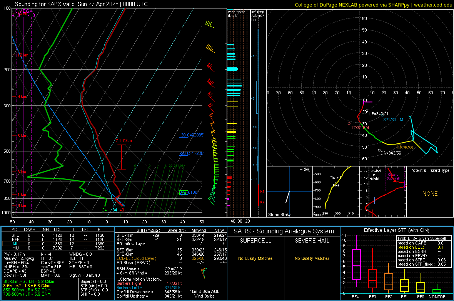Select '3-6km AGL LR = 6.6 C/km'

click(27, 286)
